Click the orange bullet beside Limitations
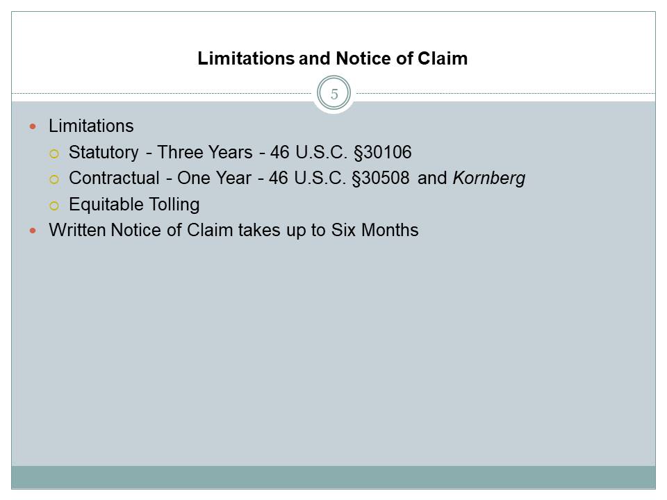This screenshot has width=667, height=500. pos(33,126)
